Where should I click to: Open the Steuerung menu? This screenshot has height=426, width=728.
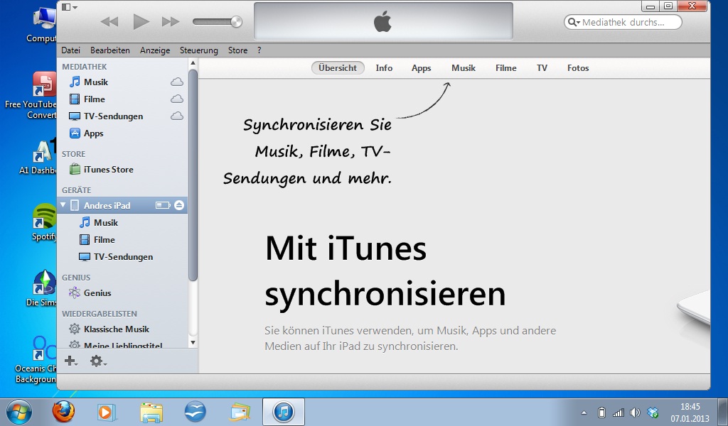click(199, 50)
